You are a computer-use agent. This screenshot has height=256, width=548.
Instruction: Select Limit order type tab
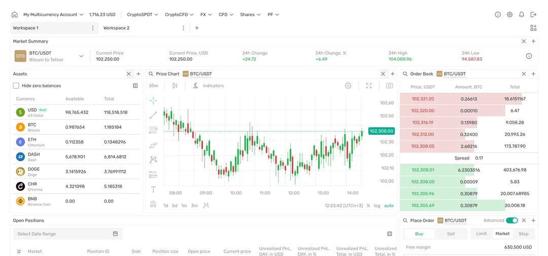point(481,234)
